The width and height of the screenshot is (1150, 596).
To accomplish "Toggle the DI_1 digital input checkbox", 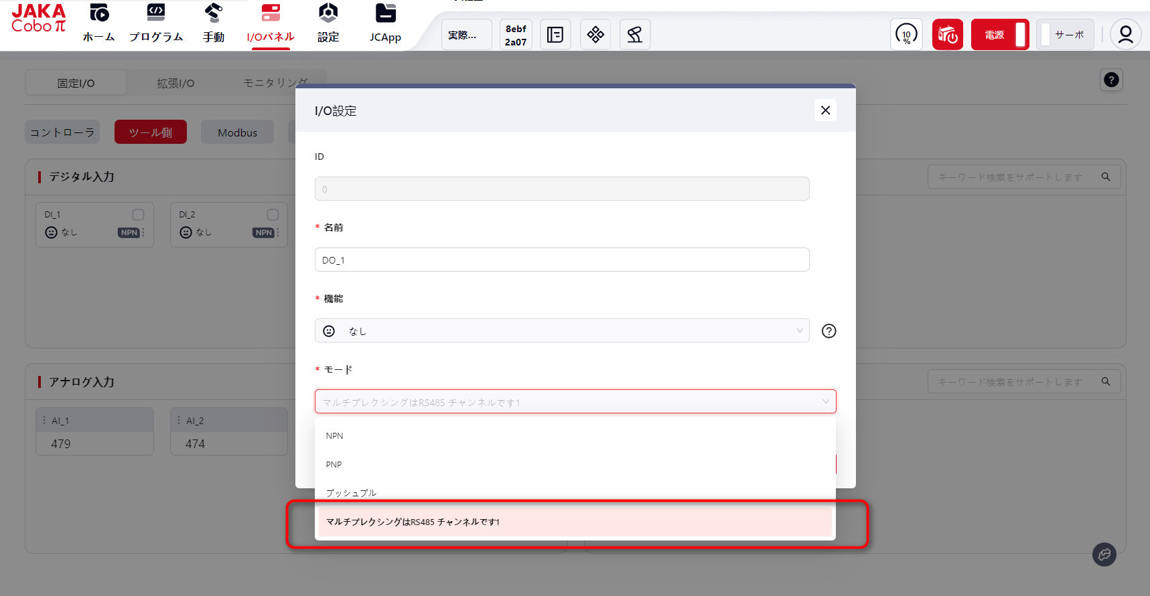I will 138,215.
